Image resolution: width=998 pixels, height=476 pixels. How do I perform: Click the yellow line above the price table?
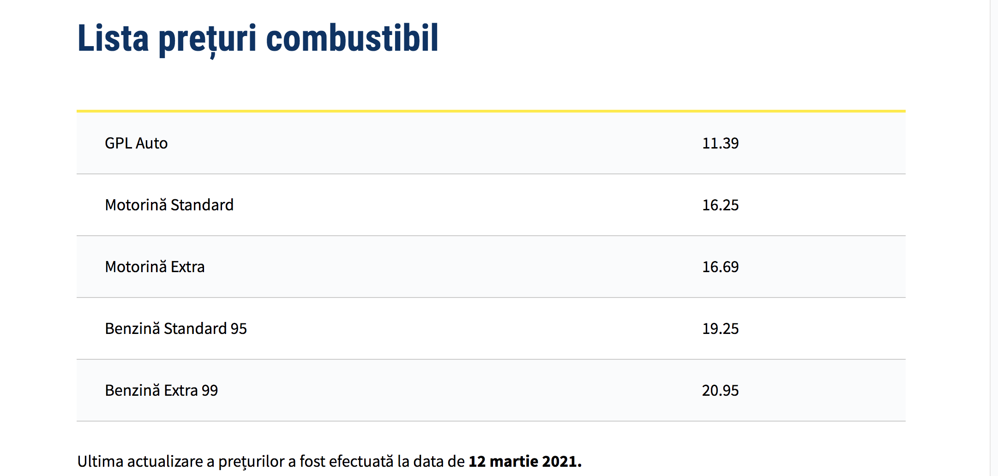click(491, 111)
